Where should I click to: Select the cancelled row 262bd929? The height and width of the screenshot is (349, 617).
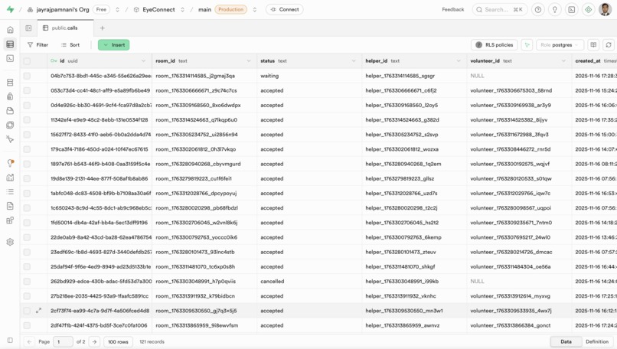click(27, 282)
